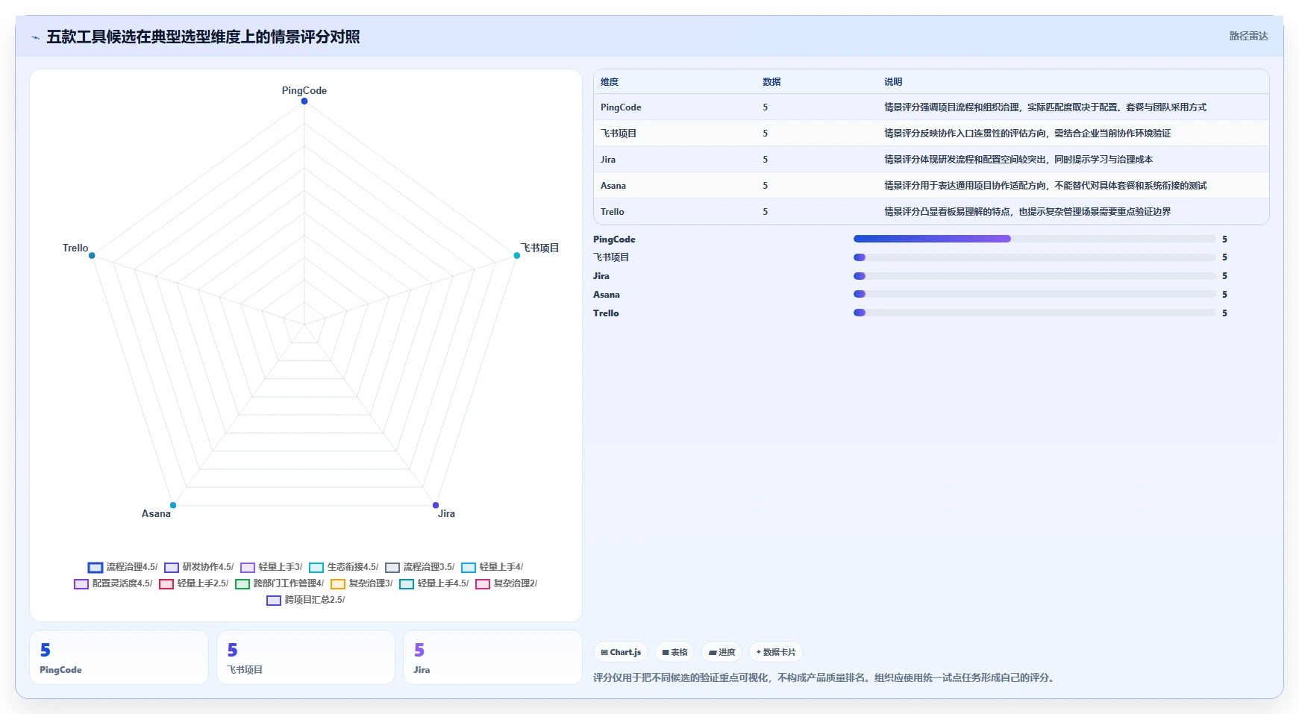The width and height of the screenshot is (1299, 714).
Task: Click the page title 五款工具候选 heading
Action: (x=203, y=37)
